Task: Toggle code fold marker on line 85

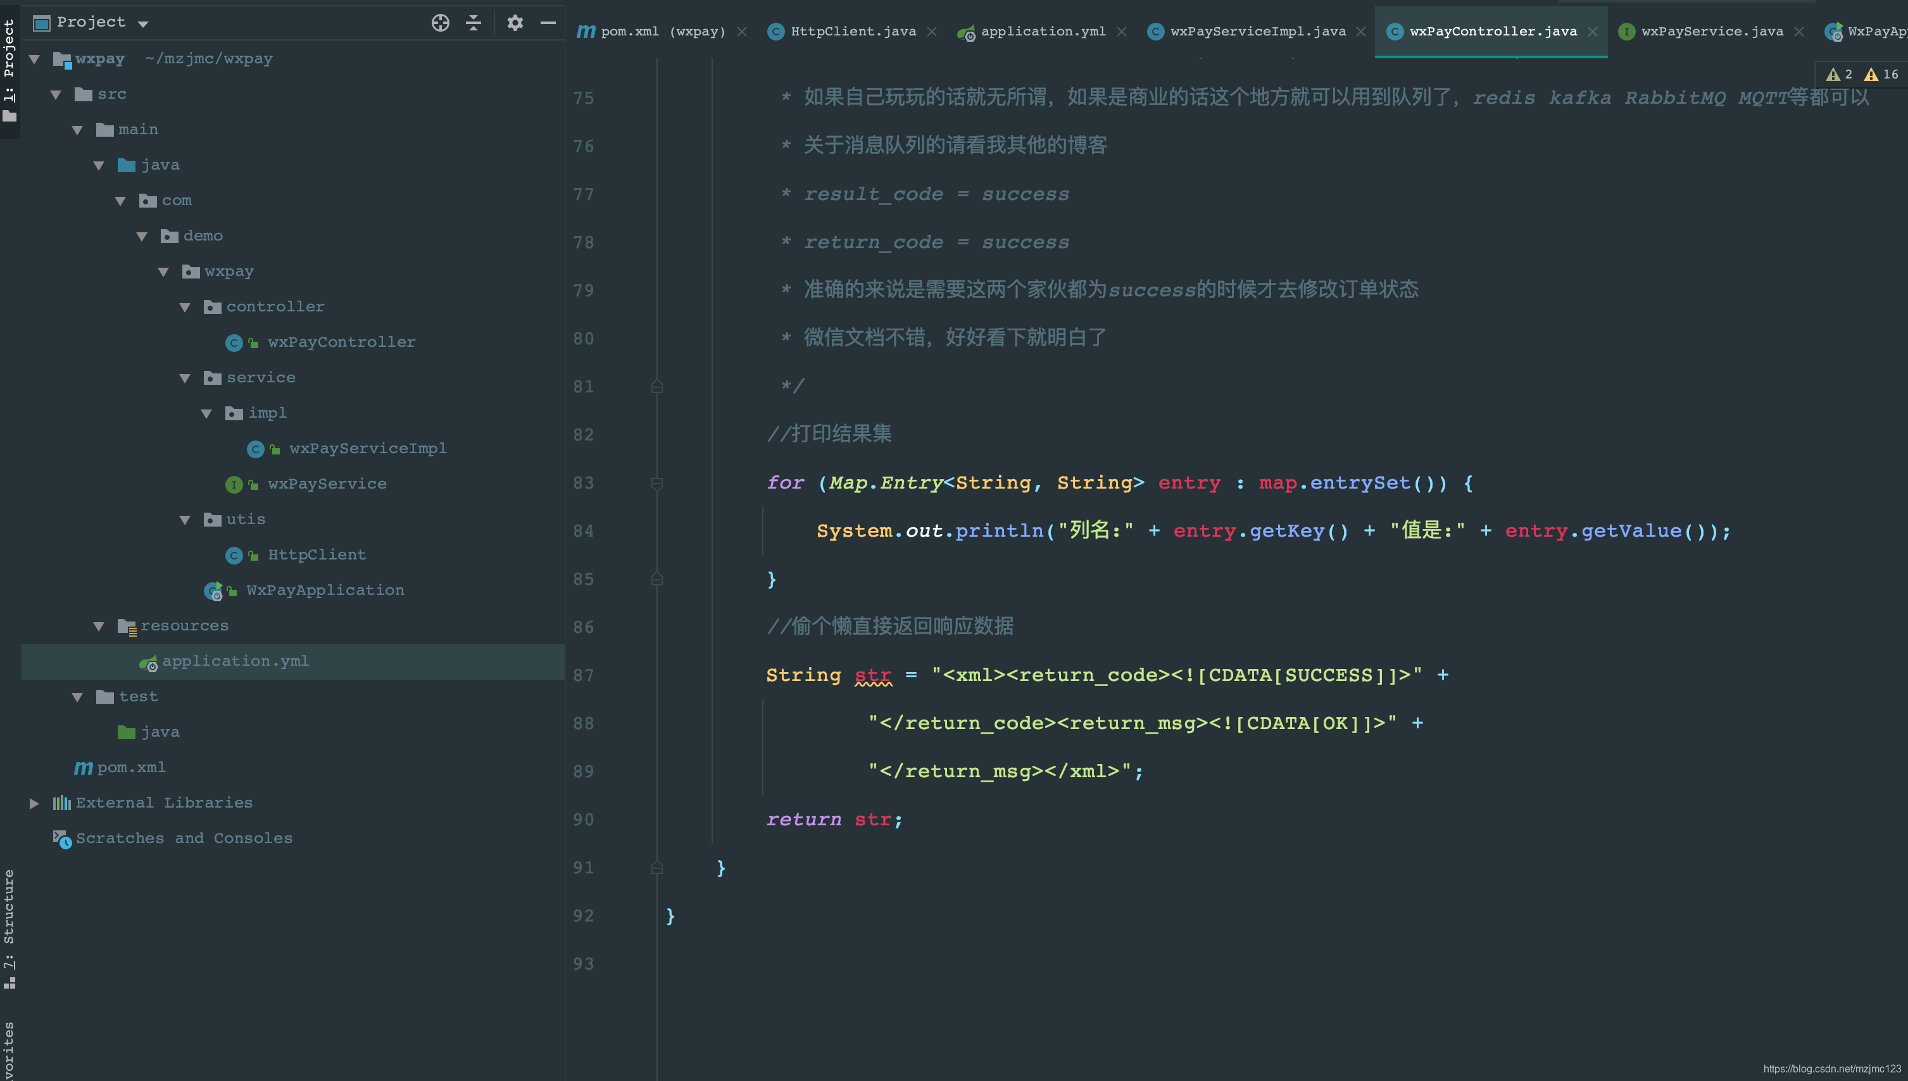Action: point(657,579)
